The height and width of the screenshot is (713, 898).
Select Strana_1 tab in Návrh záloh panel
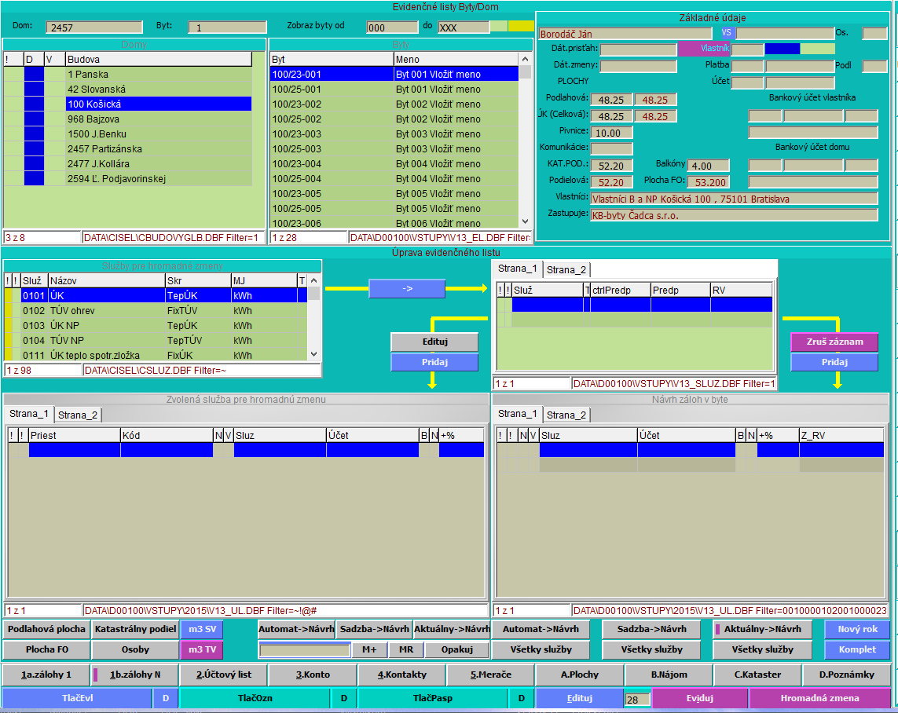[517, 414]
